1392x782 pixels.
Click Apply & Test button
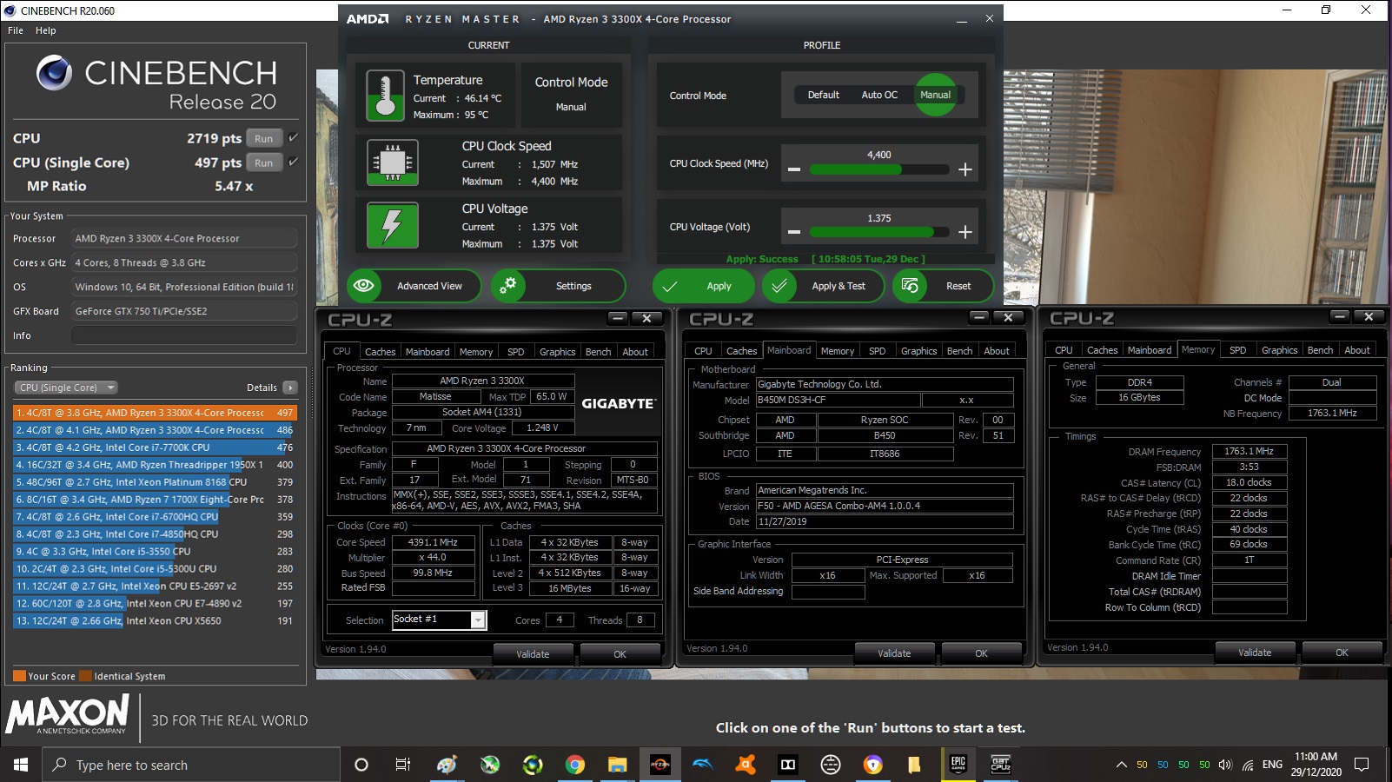click(x=823, y=286)
